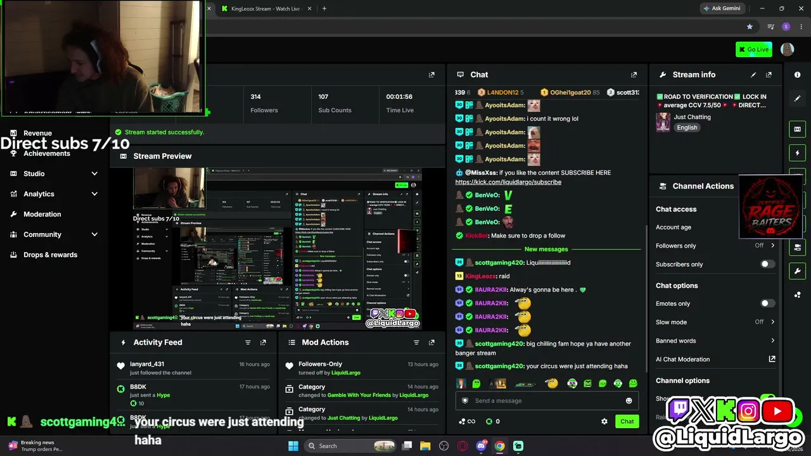Click the taskbar Search box
The height and width of the screenshot is (456, 811).
pyautogui.click(x=351, y=446)
